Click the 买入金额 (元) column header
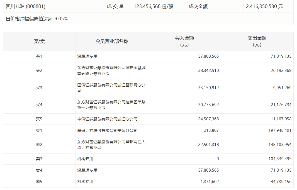297x190 pixels. 184,42
